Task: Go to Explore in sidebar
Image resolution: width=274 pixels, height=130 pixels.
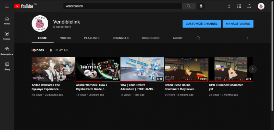Action: click(7, 36)
